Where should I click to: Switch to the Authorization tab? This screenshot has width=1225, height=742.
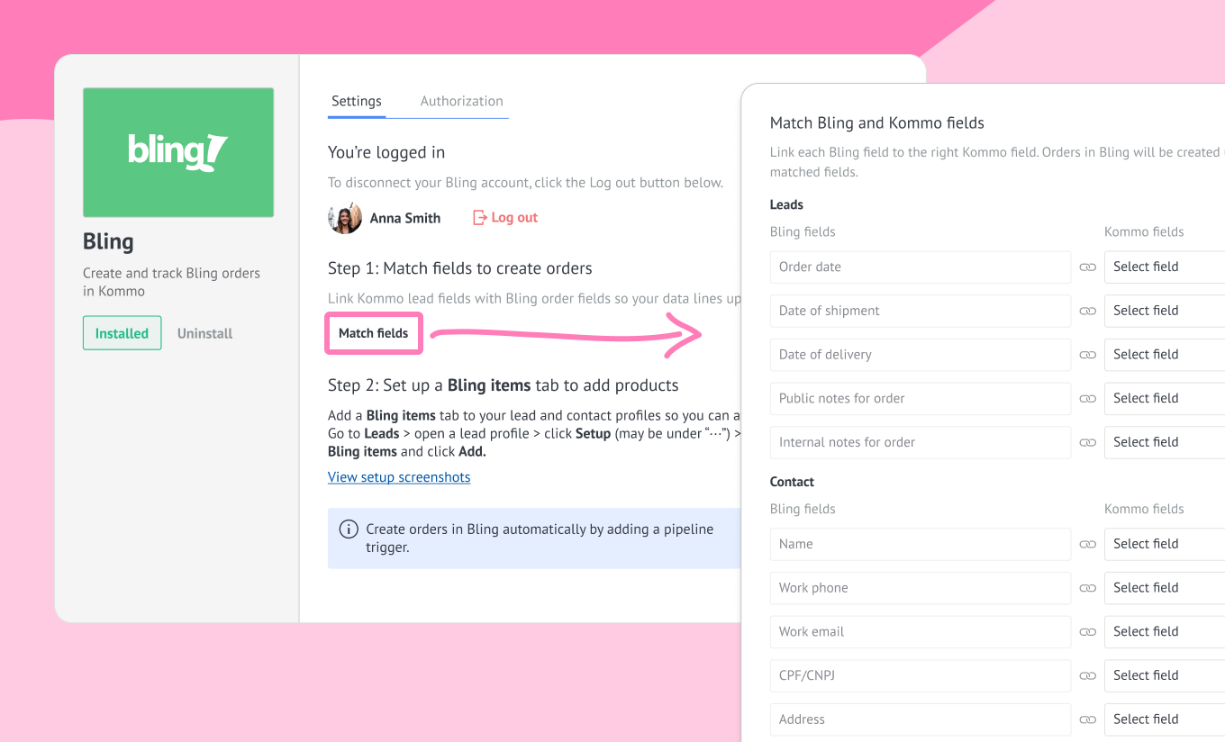tap(461, 102)
